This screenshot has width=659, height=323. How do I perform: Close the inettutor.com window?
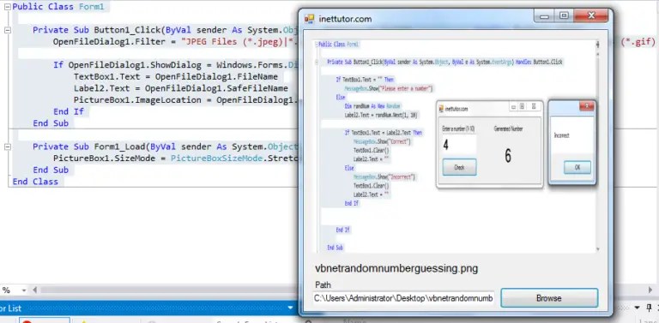click(x=591, y=16)
